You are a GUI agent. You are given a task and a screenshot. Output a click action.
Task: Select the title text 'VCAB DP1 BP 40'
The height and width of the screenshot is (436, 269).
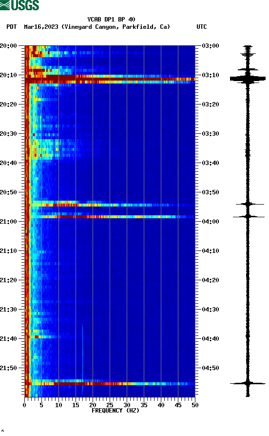click(111, 20)
